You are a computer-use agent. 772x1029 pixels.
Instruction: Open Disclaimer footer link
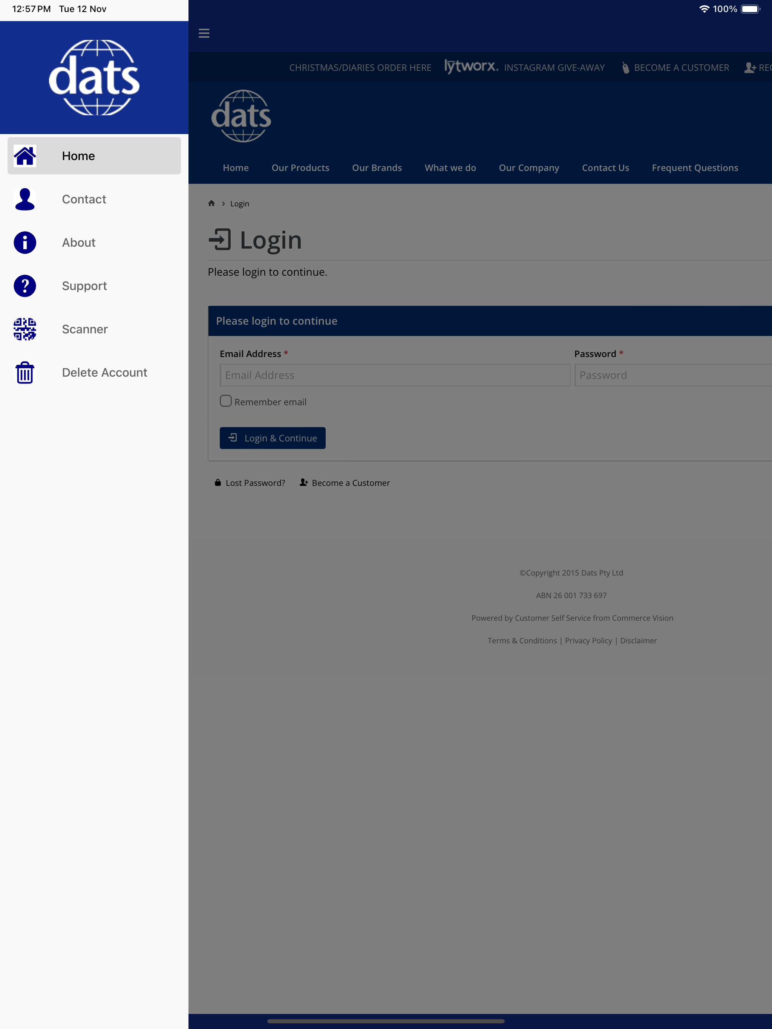click(638, 641)
